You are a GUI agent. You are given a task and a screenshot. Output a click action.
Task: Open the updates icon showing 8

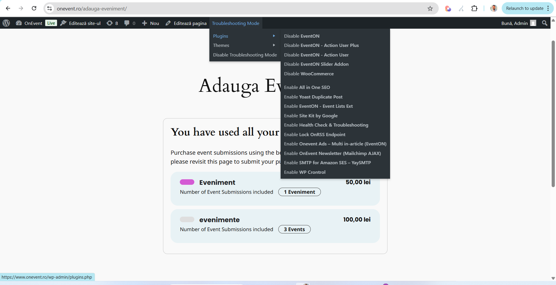[x=112, y=23]
